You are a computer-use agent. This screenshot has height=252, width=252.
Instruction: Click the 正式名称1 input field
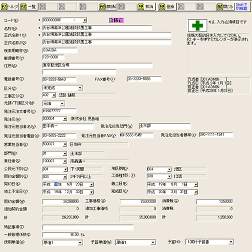(107, 34)
